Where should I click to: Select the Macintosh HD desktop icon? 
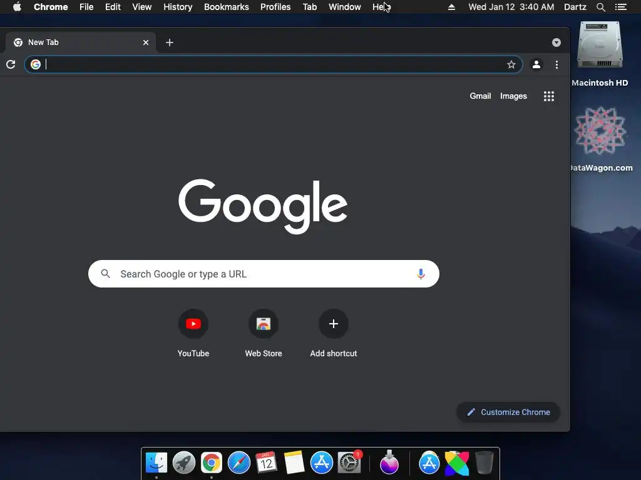600,54
